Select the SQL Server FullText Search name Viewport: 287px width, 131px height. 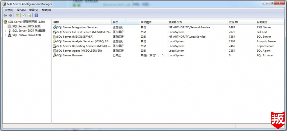click(x=84, y=32)
